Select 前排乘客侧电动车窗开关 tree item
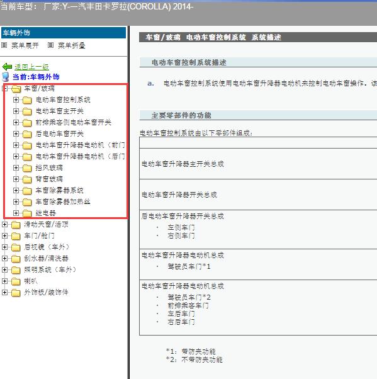The width and height of the screenshot is (377, 379). coord(74,122)
